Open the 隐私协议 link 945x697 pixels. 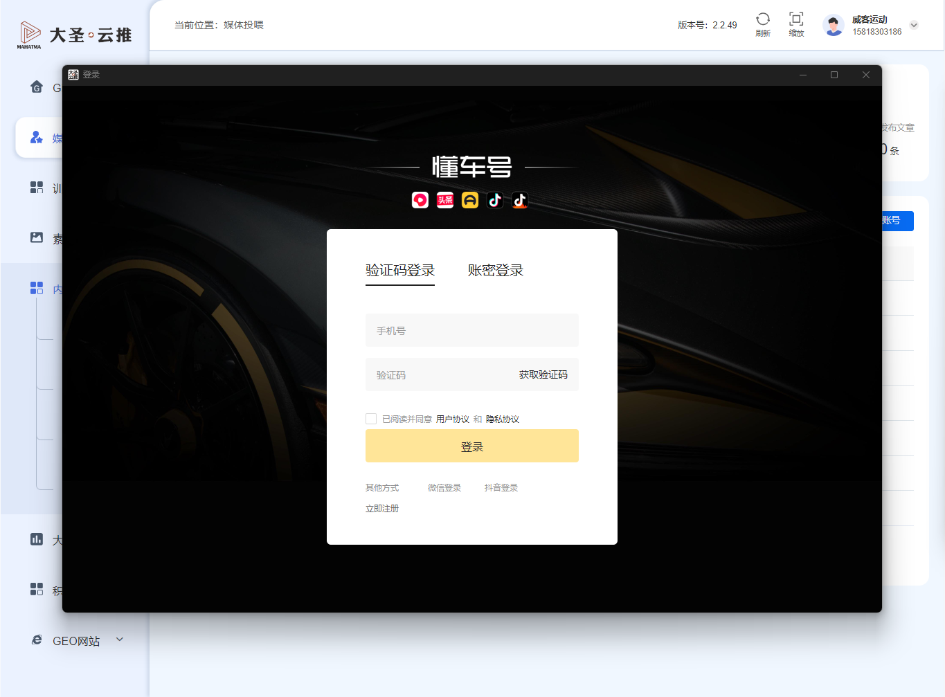click(x=503, y=419)
